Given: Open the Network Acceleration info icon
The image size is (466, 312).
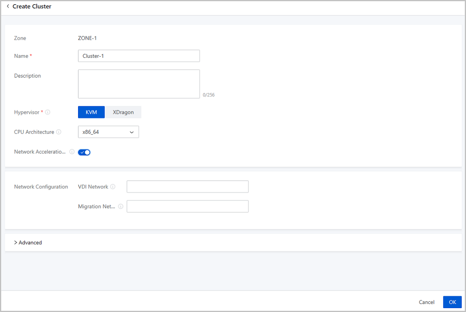Looking at the screenshot, I should pos(72,152).
